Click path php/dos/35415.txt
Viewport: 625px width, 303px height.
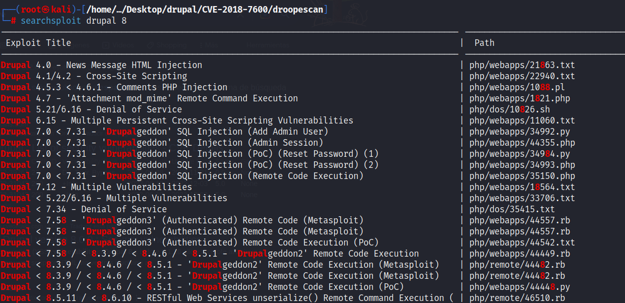[x=512, y=209]
